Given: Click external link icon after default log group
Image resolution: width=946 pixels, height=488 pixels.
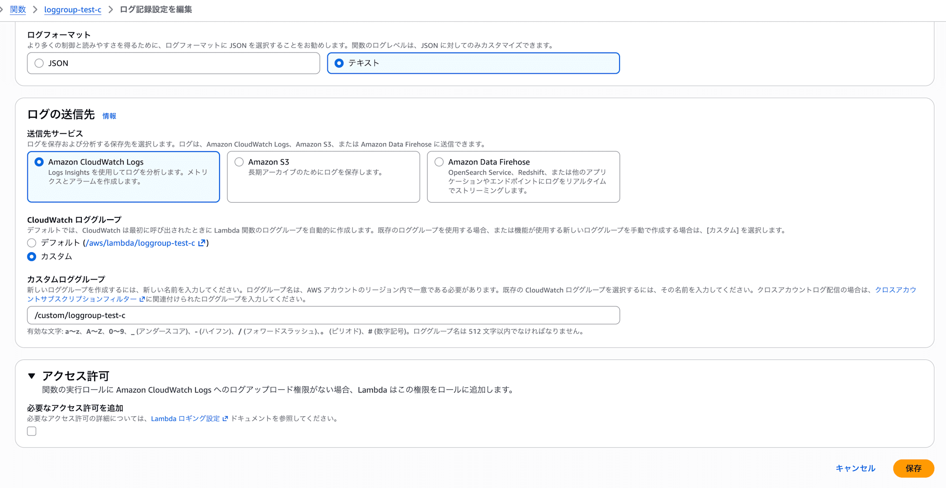Looking at the screenshot, I should tap(201, 243).
